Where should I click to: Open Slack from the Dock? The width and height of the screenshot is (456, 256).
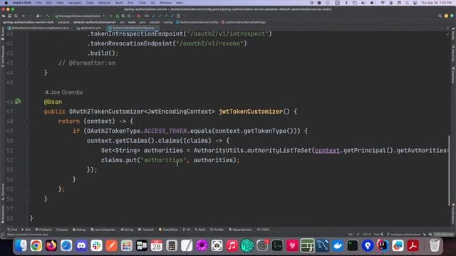point(96,245)
